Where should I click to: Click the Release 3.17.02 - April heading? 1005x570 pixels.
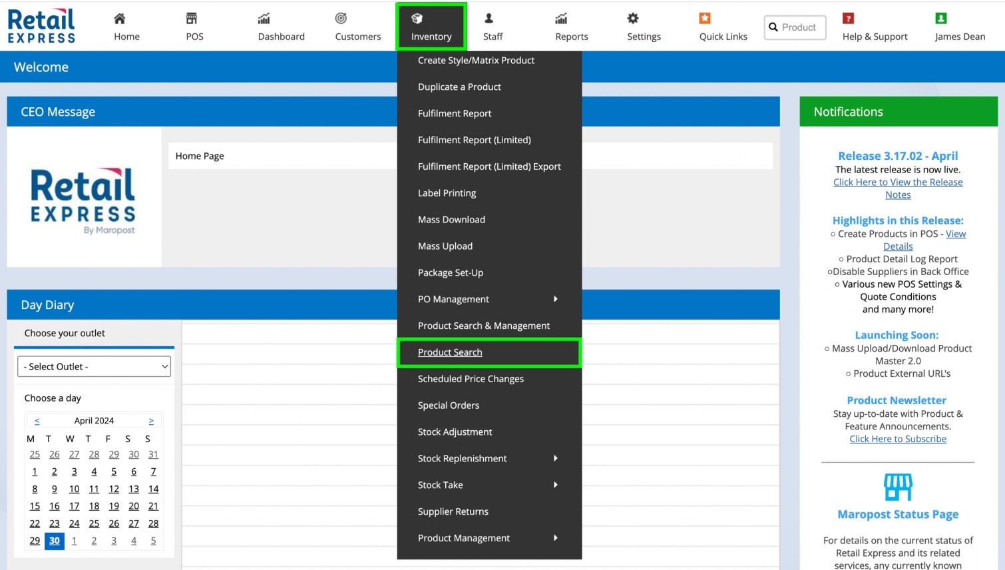point(898,156)
